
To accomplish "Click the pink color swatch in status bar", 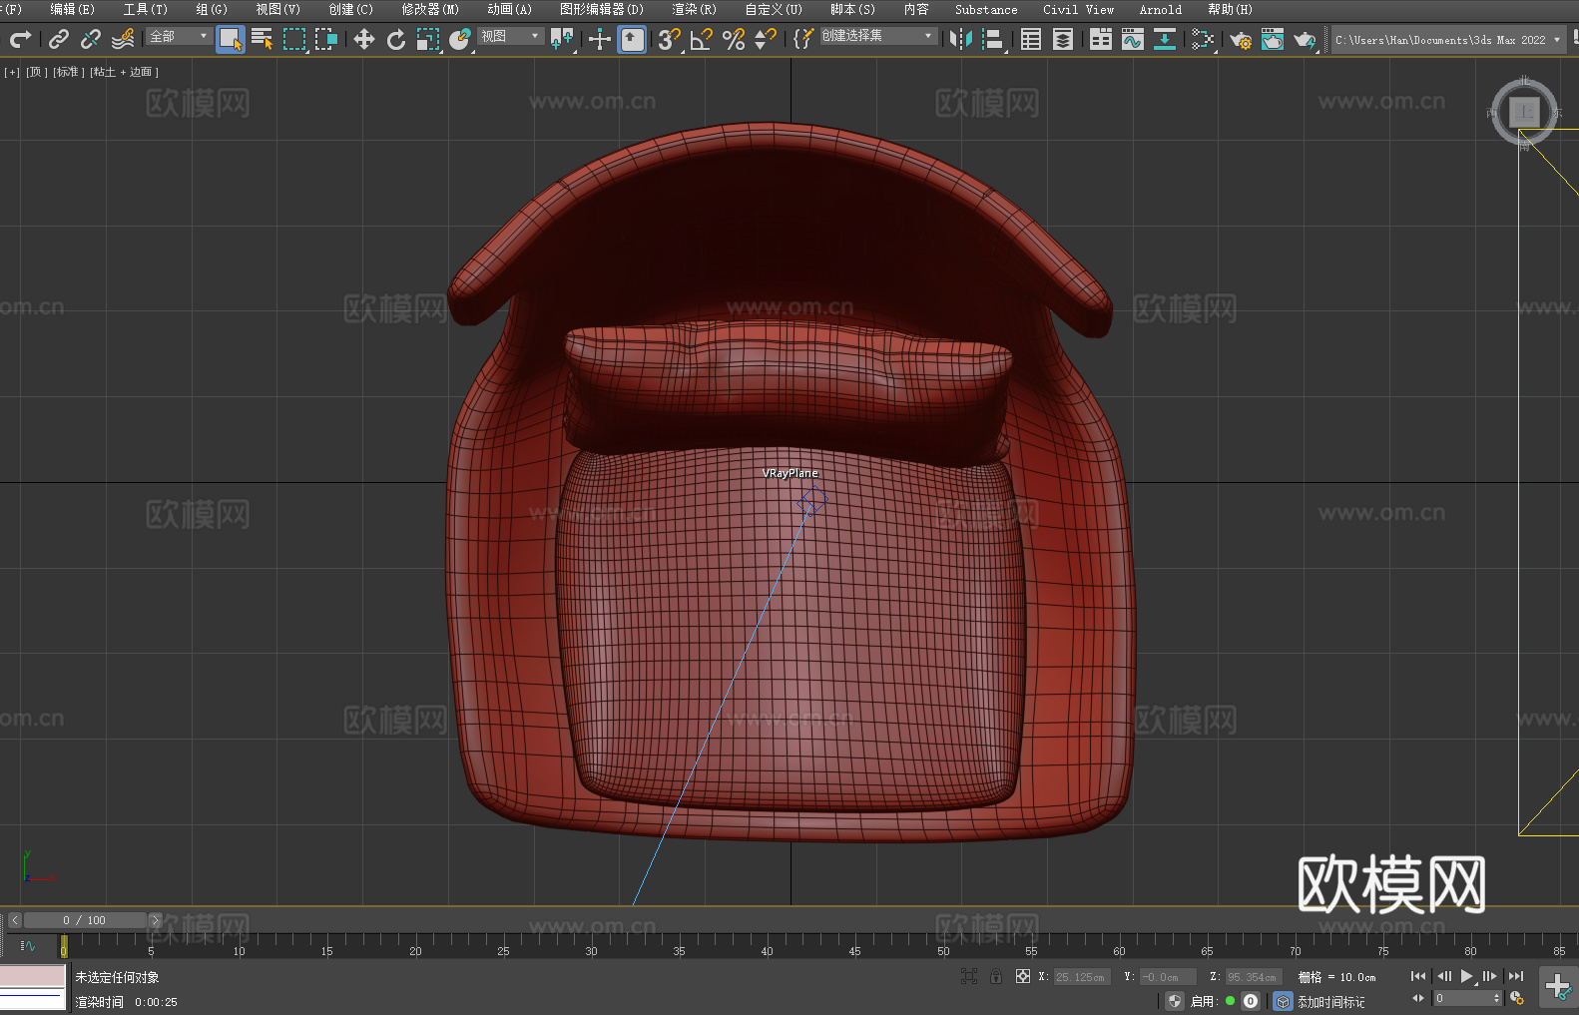I will (x=33, y=976).
